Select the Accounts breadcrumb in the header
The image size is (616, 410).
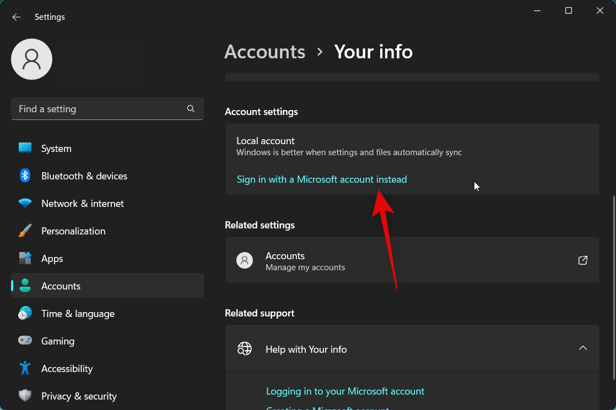click(x=264, y=52)
